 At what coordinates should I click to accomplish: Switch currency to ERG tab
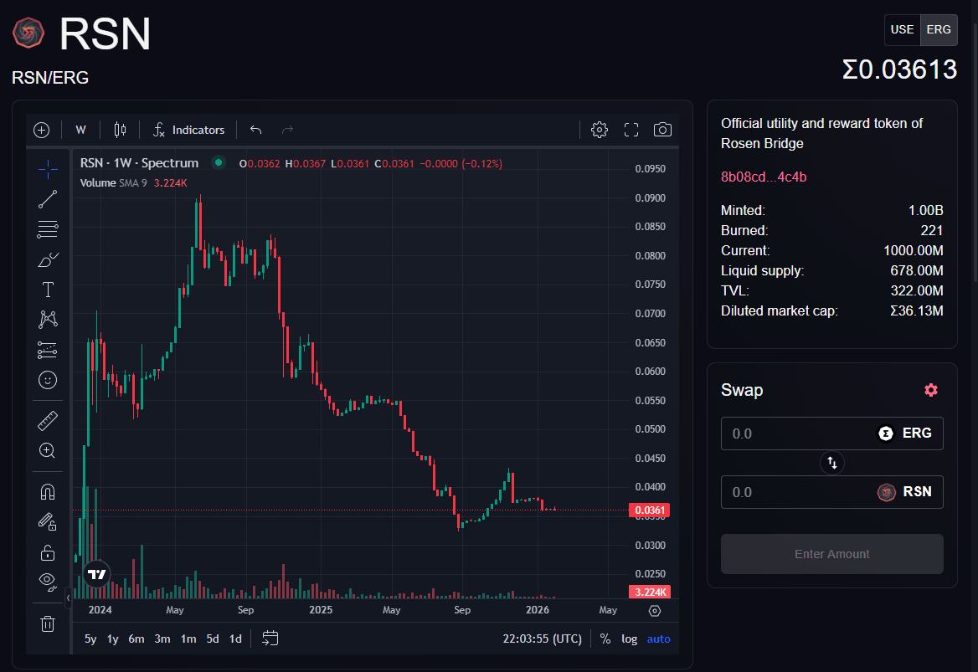tap(939, 29)
